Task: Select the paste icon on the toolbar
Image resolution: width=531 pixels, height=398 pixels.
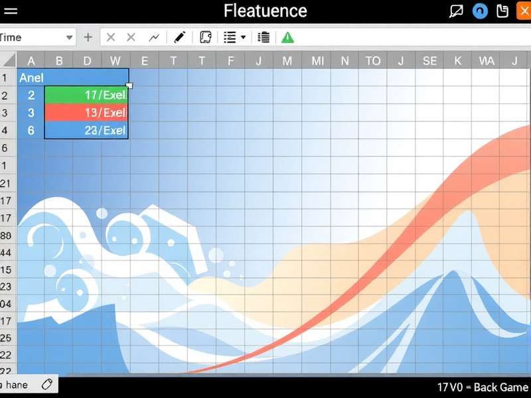Action: point(263,37)
